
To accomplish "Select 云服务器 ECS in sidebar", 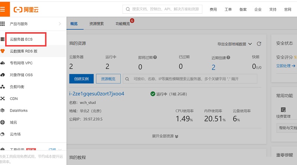I will (21, 39).
